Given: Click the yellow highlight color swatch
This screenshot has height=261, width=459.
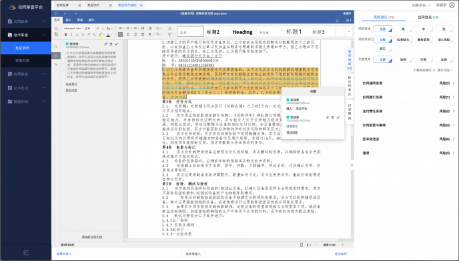Looking at the screenshot, I should [101, 35].
